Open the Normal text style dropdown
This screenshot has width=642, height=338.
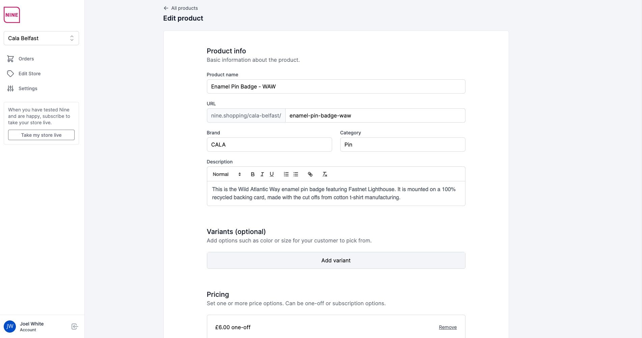click(x=226, y=174)
